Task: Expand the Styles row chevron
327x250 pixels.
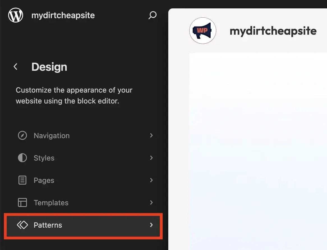Action: tap(151, 158)
